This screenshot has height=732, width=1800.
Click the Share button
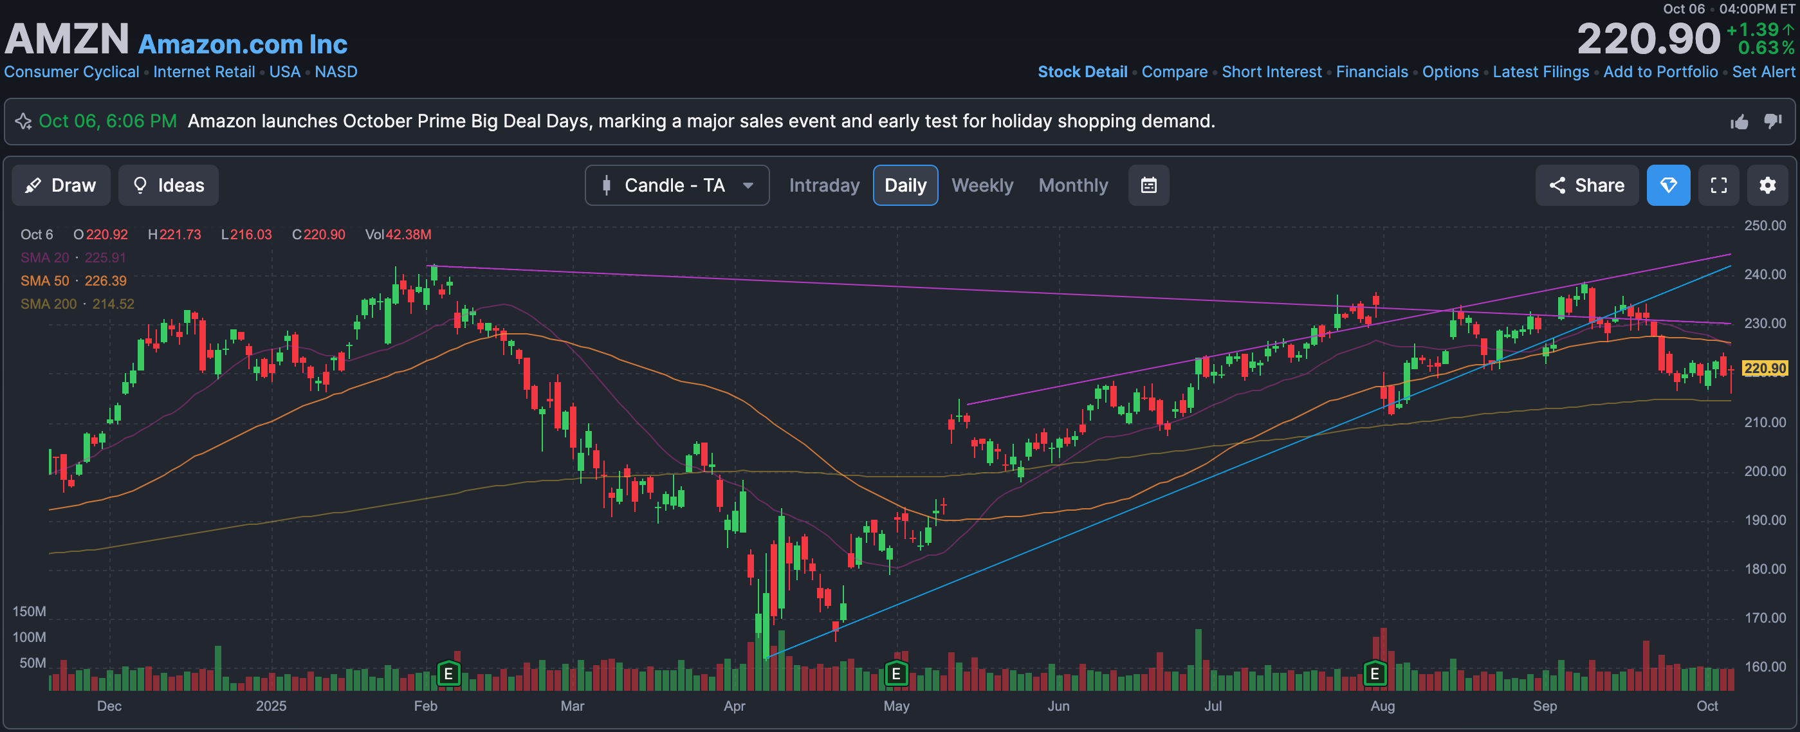point(1586,185)
